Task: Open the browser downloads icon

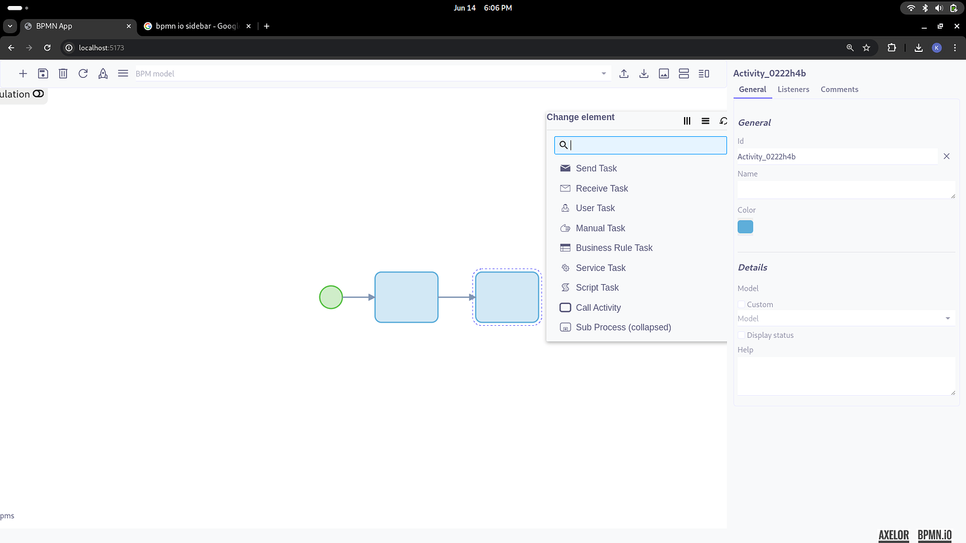Action: point(919,48)
